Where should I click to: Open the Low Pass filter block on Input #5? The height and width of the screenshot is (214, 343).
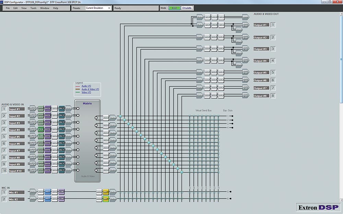pyautogui.click(x=40, y=136)
